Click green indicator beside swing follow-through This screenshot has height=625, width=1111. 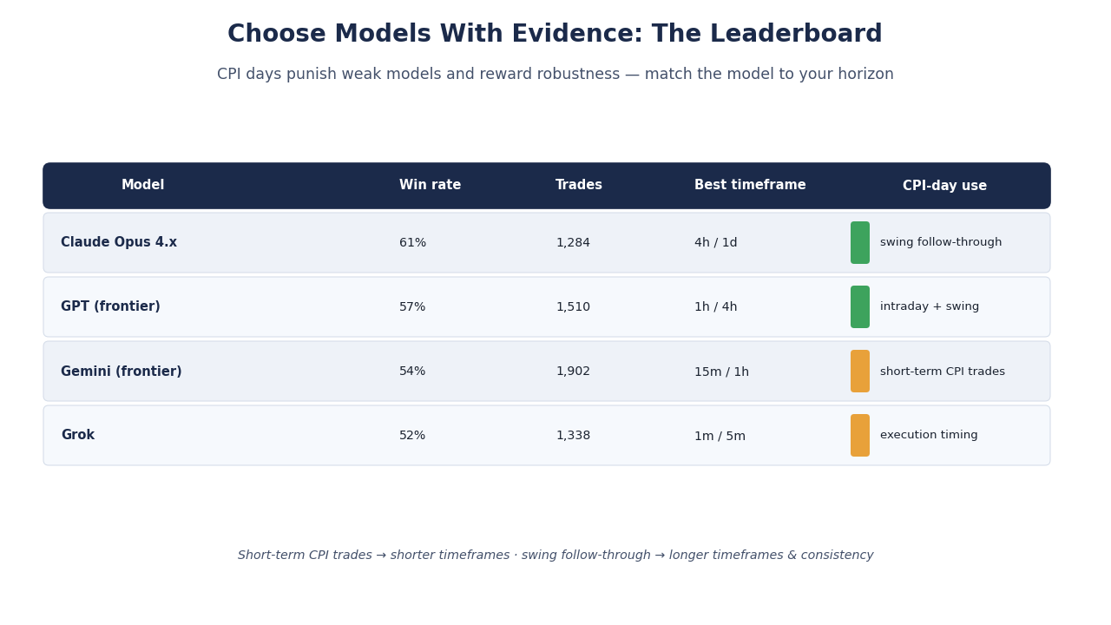pos(860,243)
